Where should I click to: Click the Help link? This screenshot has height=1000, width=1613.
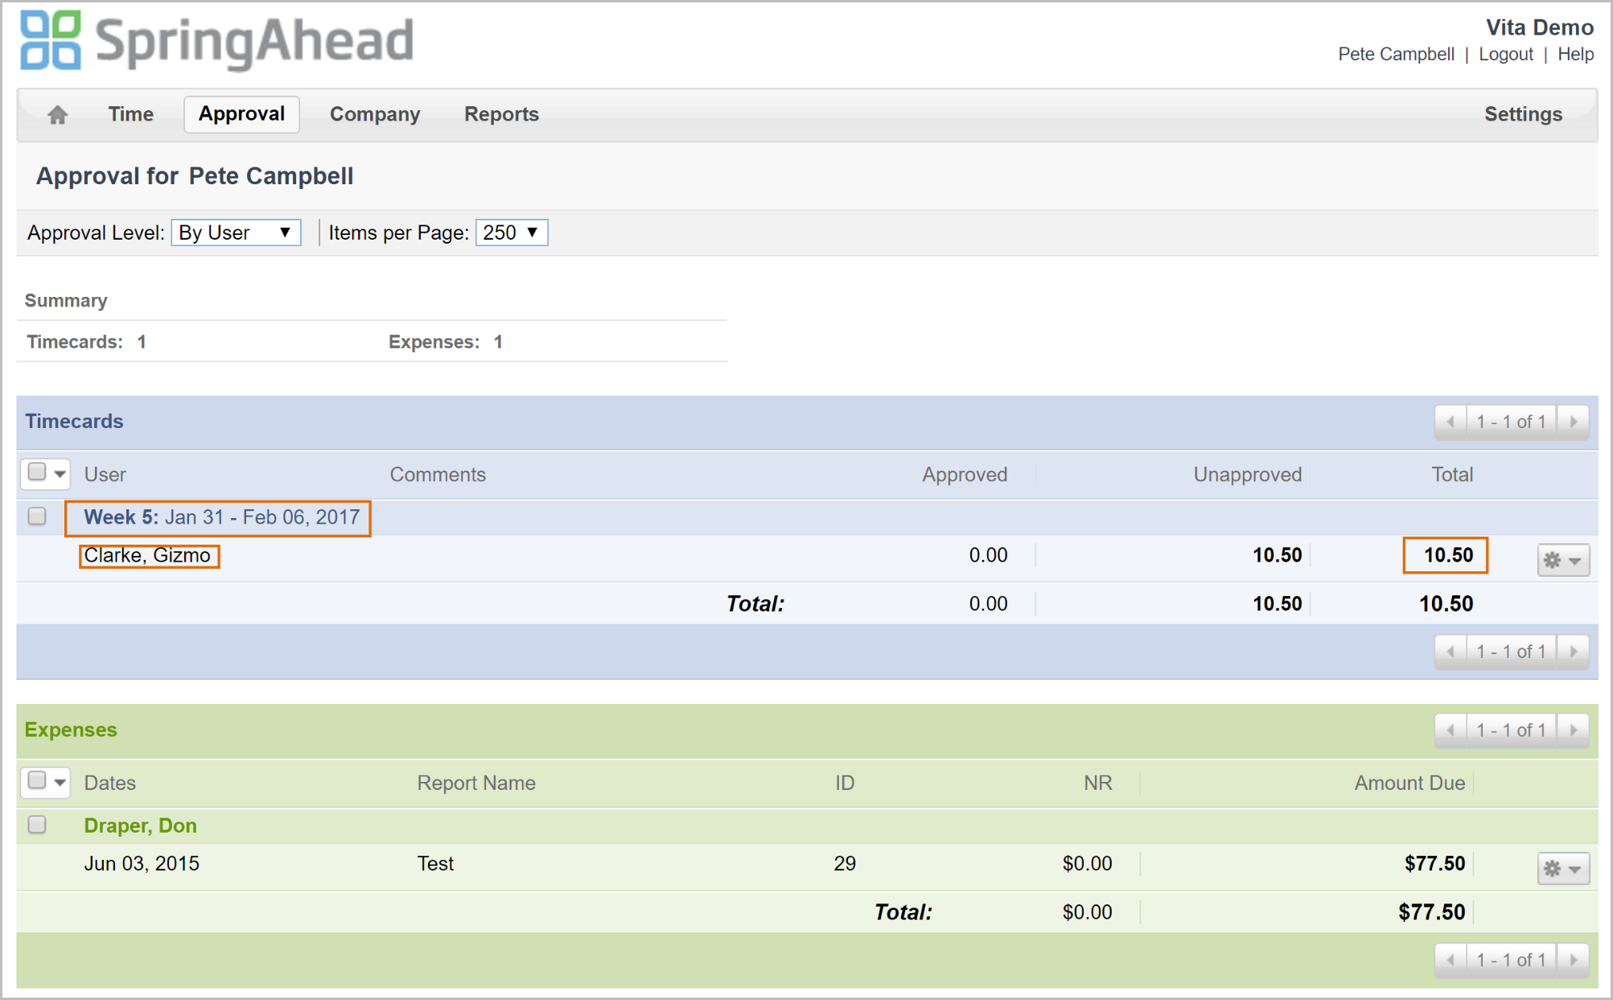pos(1575,54)
